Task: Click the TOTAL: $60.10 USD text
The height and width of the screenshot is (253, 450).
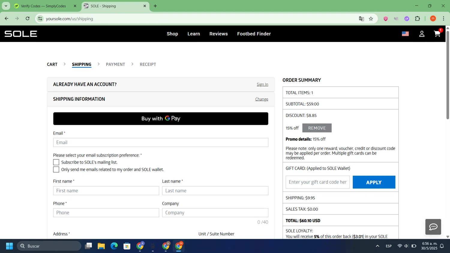Action: click(x=303, y=221)
